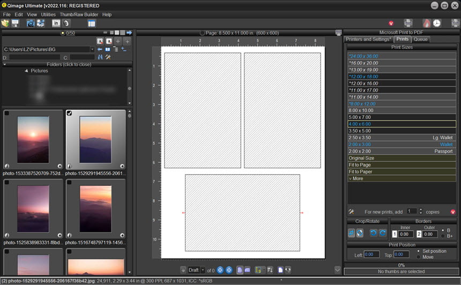This screenshot has height=285, width=461.
Task: Uncheck the selected photo-1529291945556 thumbnail checkbox
Action: (69, 113)
